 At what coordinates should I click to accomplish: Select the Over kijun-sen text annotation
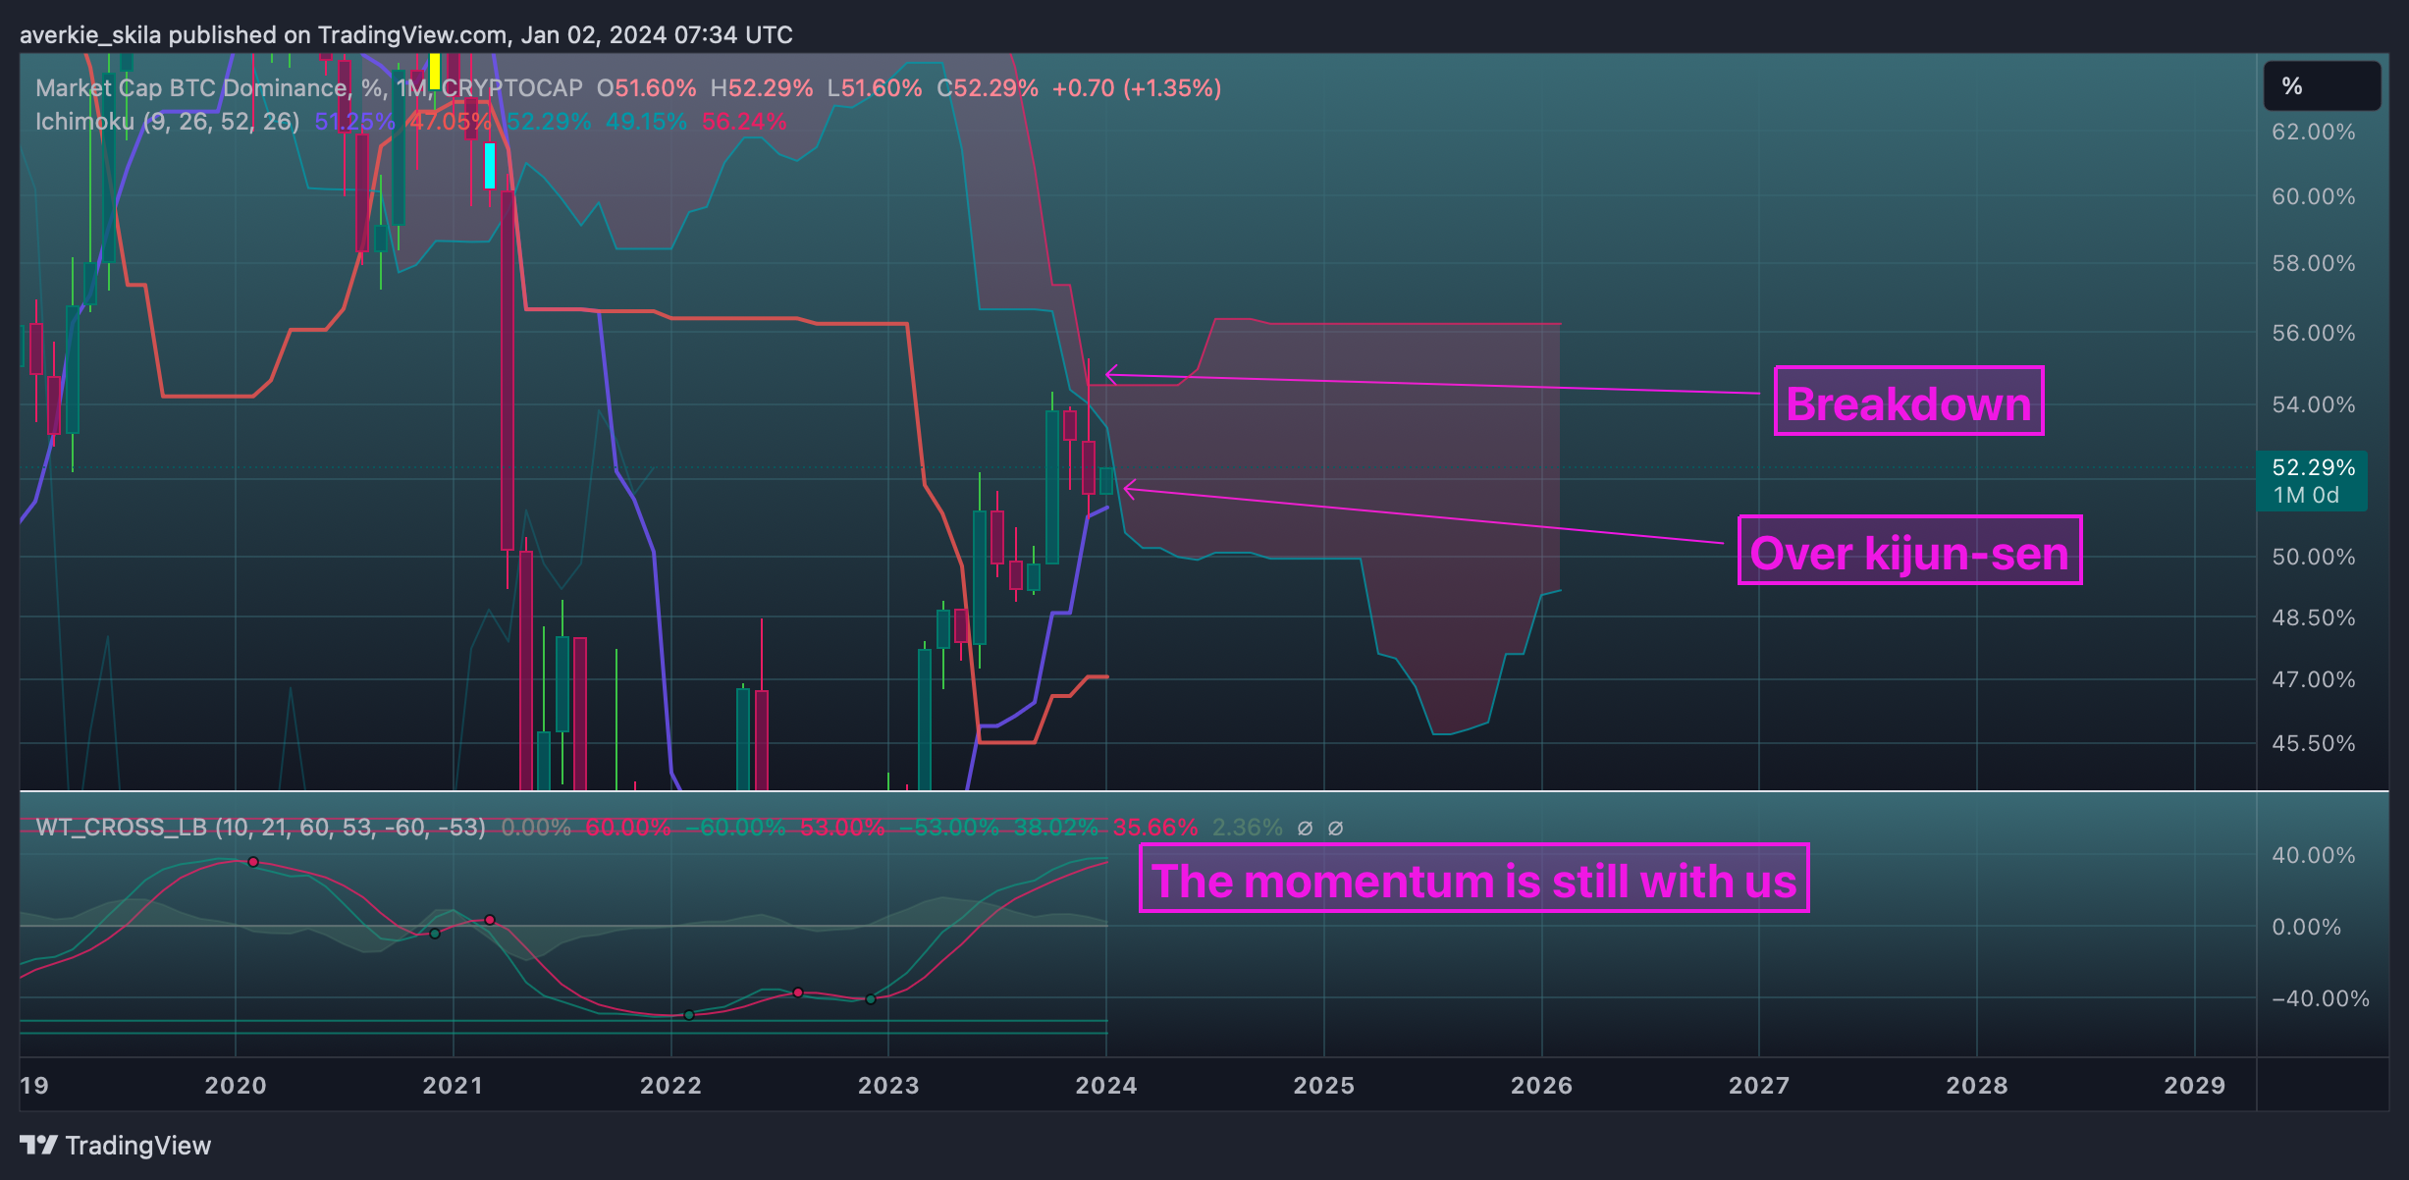coord(1909,551)
